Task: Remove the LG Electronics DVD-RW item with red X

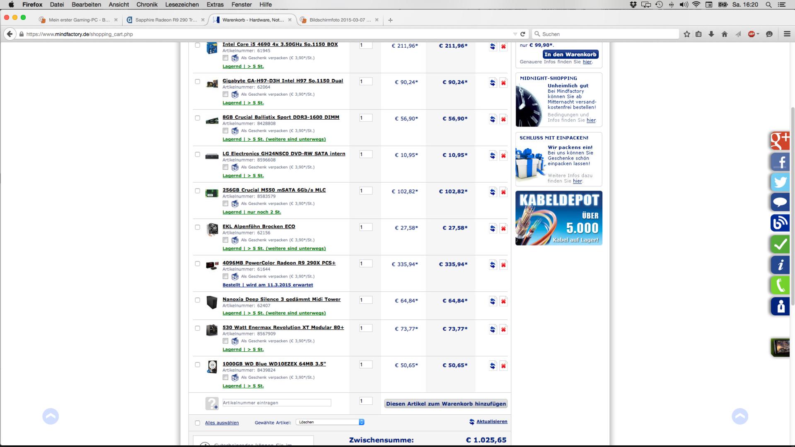Action: pyautogui.click(x=503, y=156)
